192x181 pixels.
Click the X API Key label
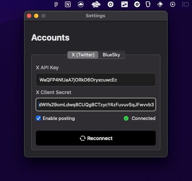coord(47,68)
